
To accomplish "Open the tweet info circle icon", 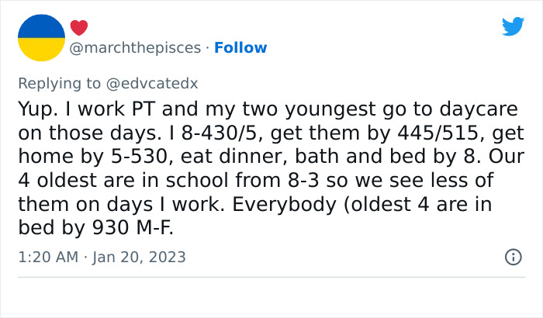I will click(x=513, y=257).
